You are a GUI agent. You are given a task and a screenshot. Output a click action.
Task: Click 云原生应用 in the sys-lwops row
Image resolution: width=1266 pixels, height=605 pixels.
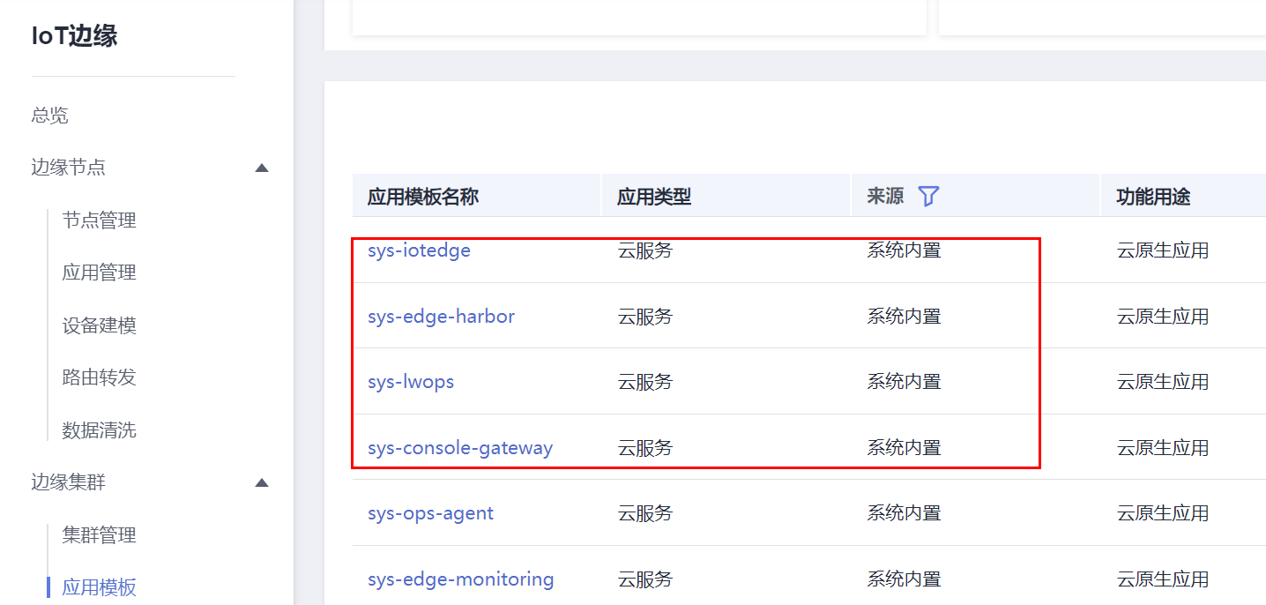[x=1162, y=382]
